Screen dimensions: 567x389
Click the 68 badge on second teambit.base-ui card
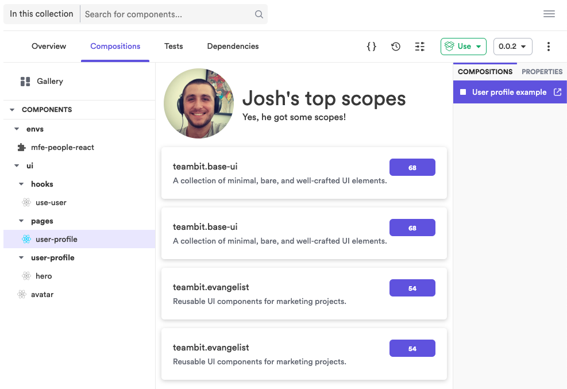pos(412,228)
